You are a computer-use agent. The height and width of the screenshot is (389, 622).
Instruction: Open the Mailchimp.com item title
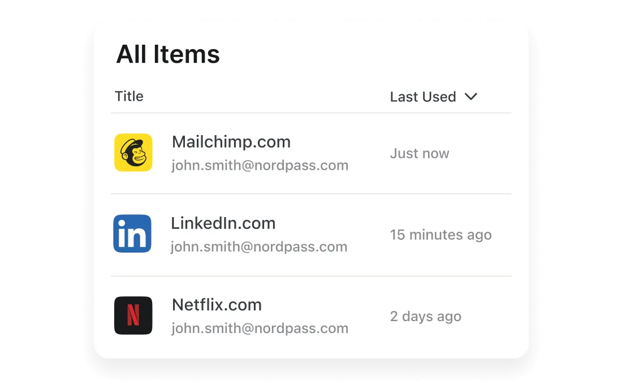(x=231, y=141)
